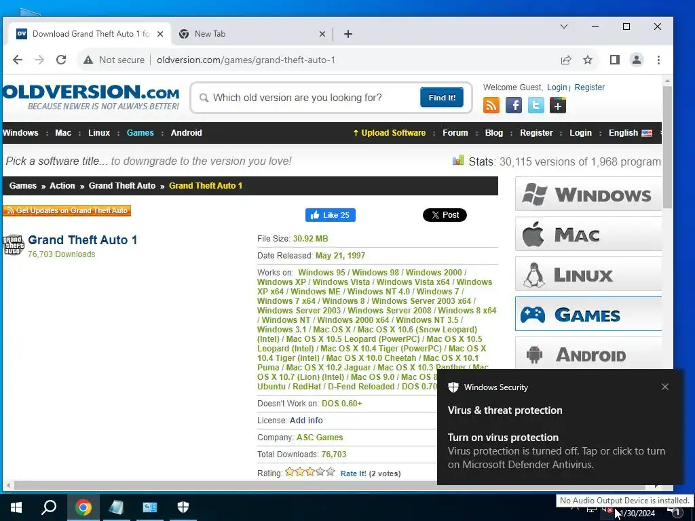
Task: Select Mac in the nav bar
Action: (x=63, y=133)
